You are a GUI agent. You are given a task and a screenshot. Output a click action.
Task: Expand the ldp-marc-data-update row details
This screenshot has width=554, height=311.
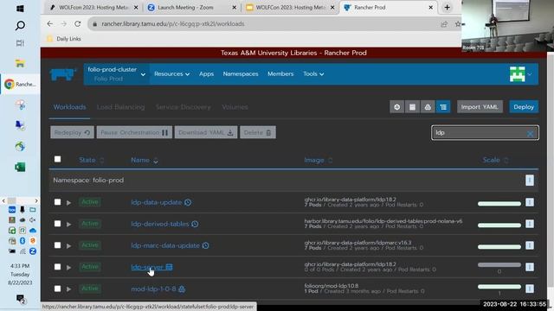point(69,245)
